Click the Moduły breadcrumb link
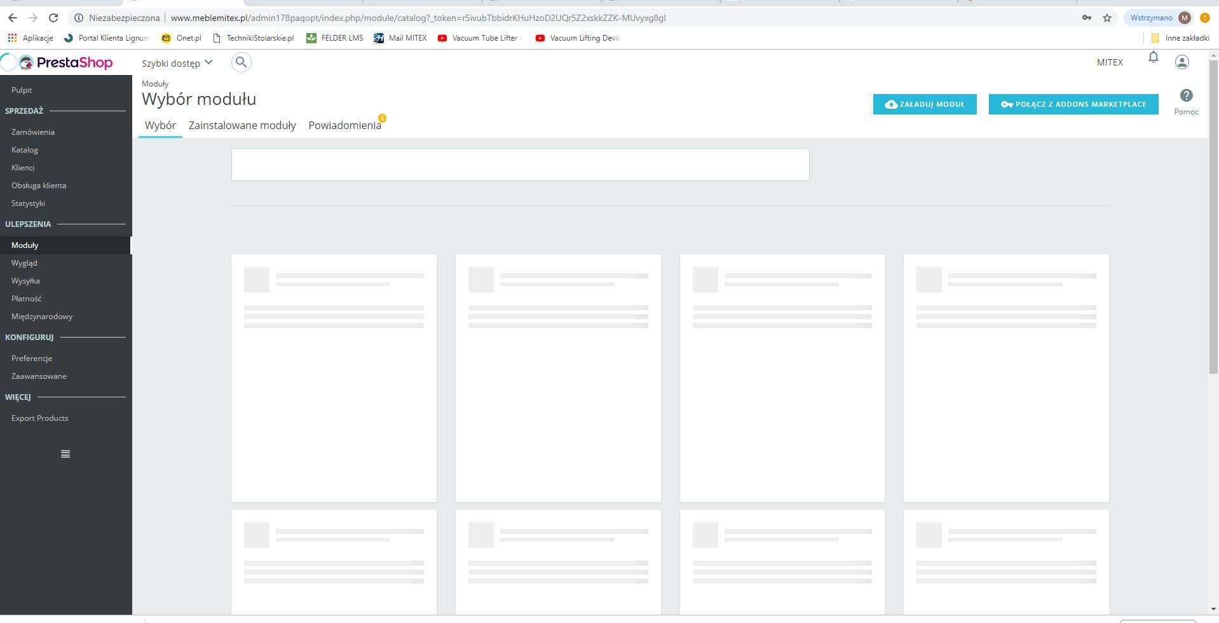Image resolution: width=1219 pixels, height=623 pixels. pos(155,84)
